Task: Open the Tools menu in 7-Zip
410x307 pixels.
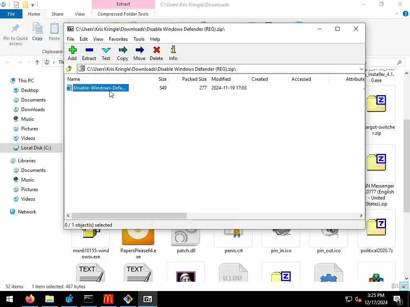Action: pos(139,39)
